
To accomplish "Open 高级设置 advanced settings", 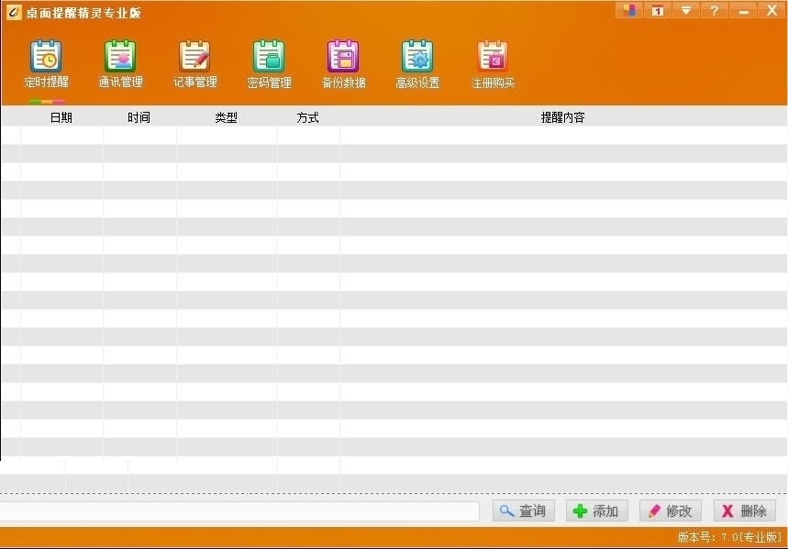I will (x=417, y=64).
